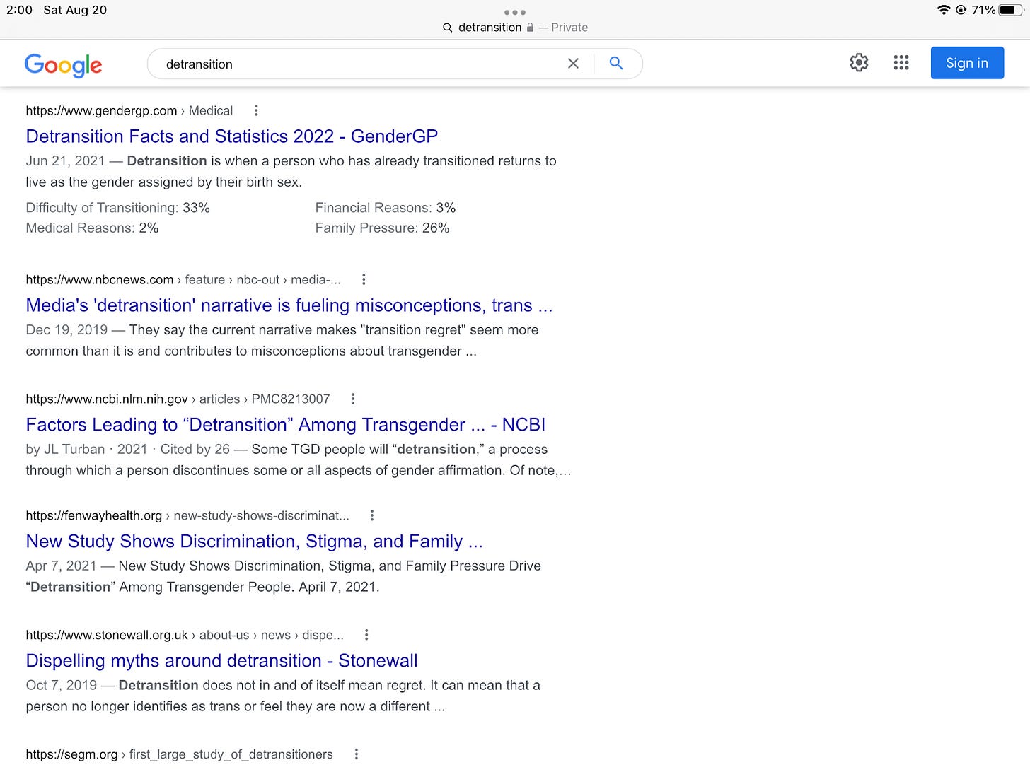Click the stonewall.org.uk URL breadcrumb
The width and height of the screenshot is (1030, 772).
[x=185, y=635]
